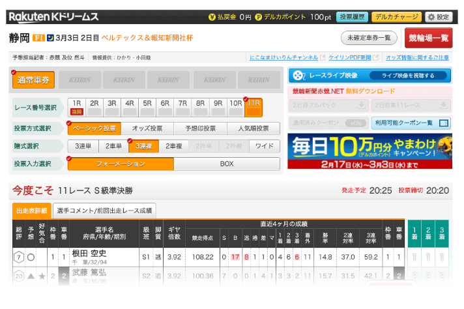
Task: Click rider name 武藤 篤弘
Action: click(x=89, y=272)
